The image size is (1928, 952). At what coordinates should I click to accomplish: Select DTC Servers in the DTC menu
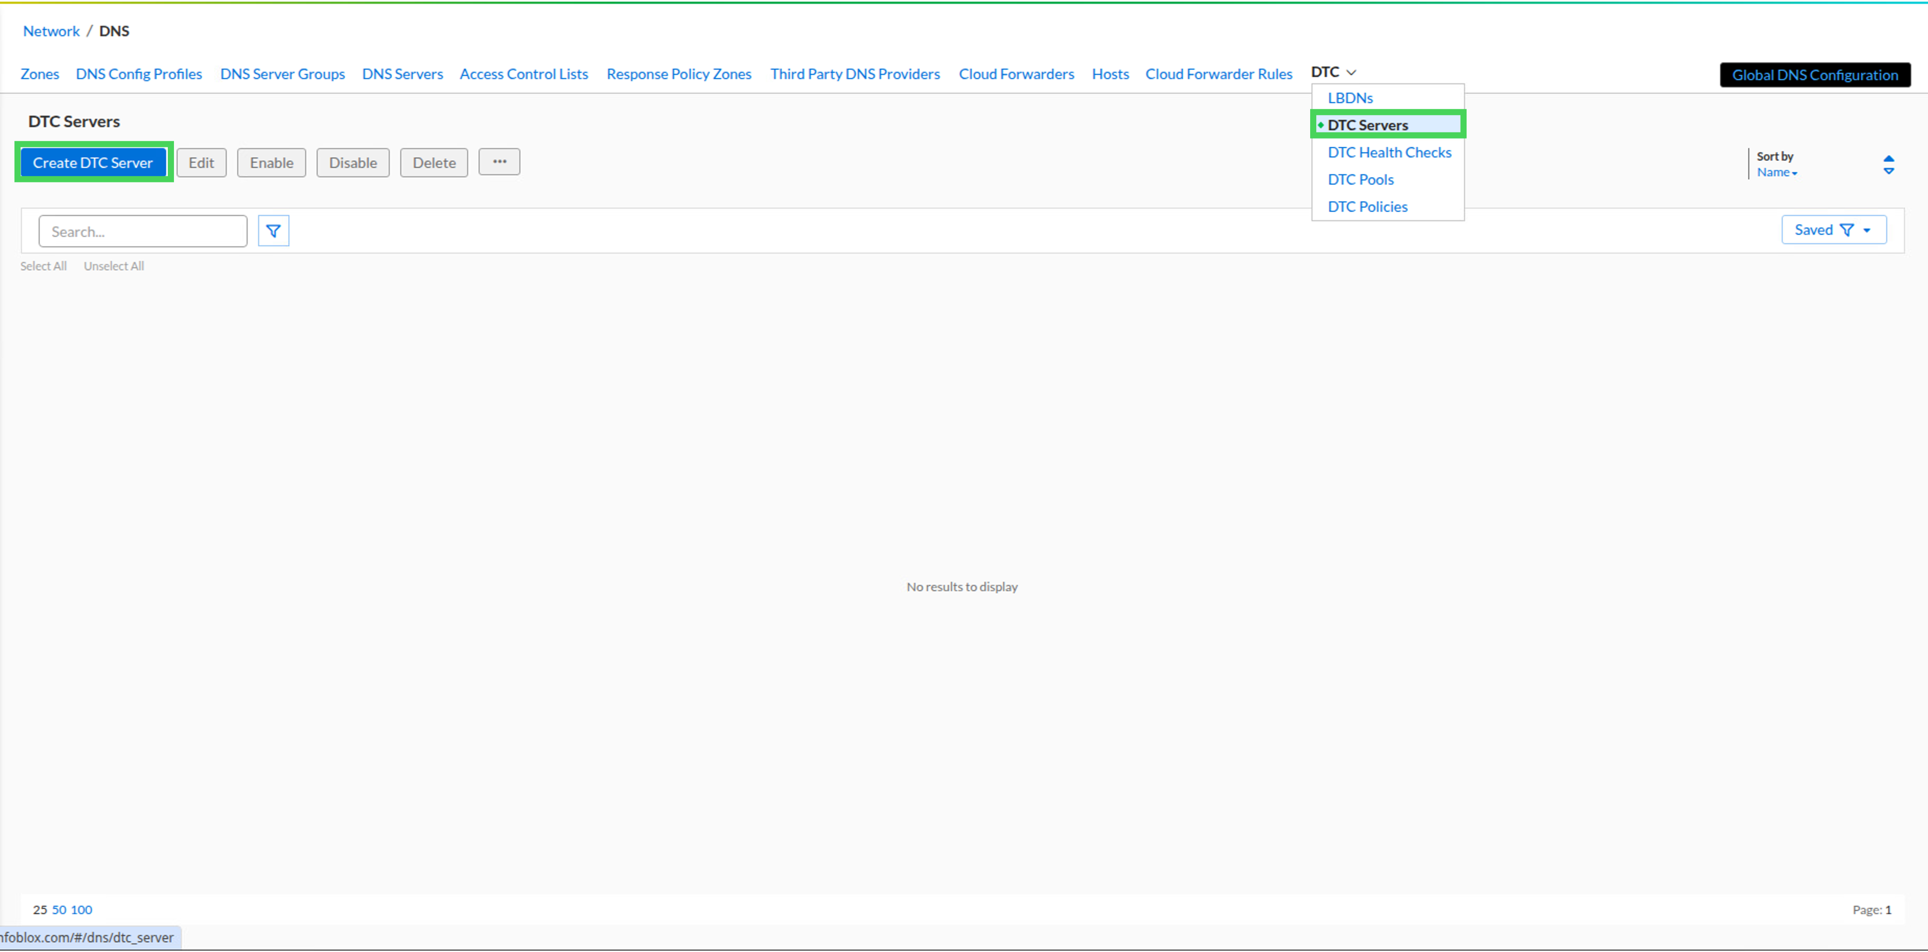(x=1388, y=125)
